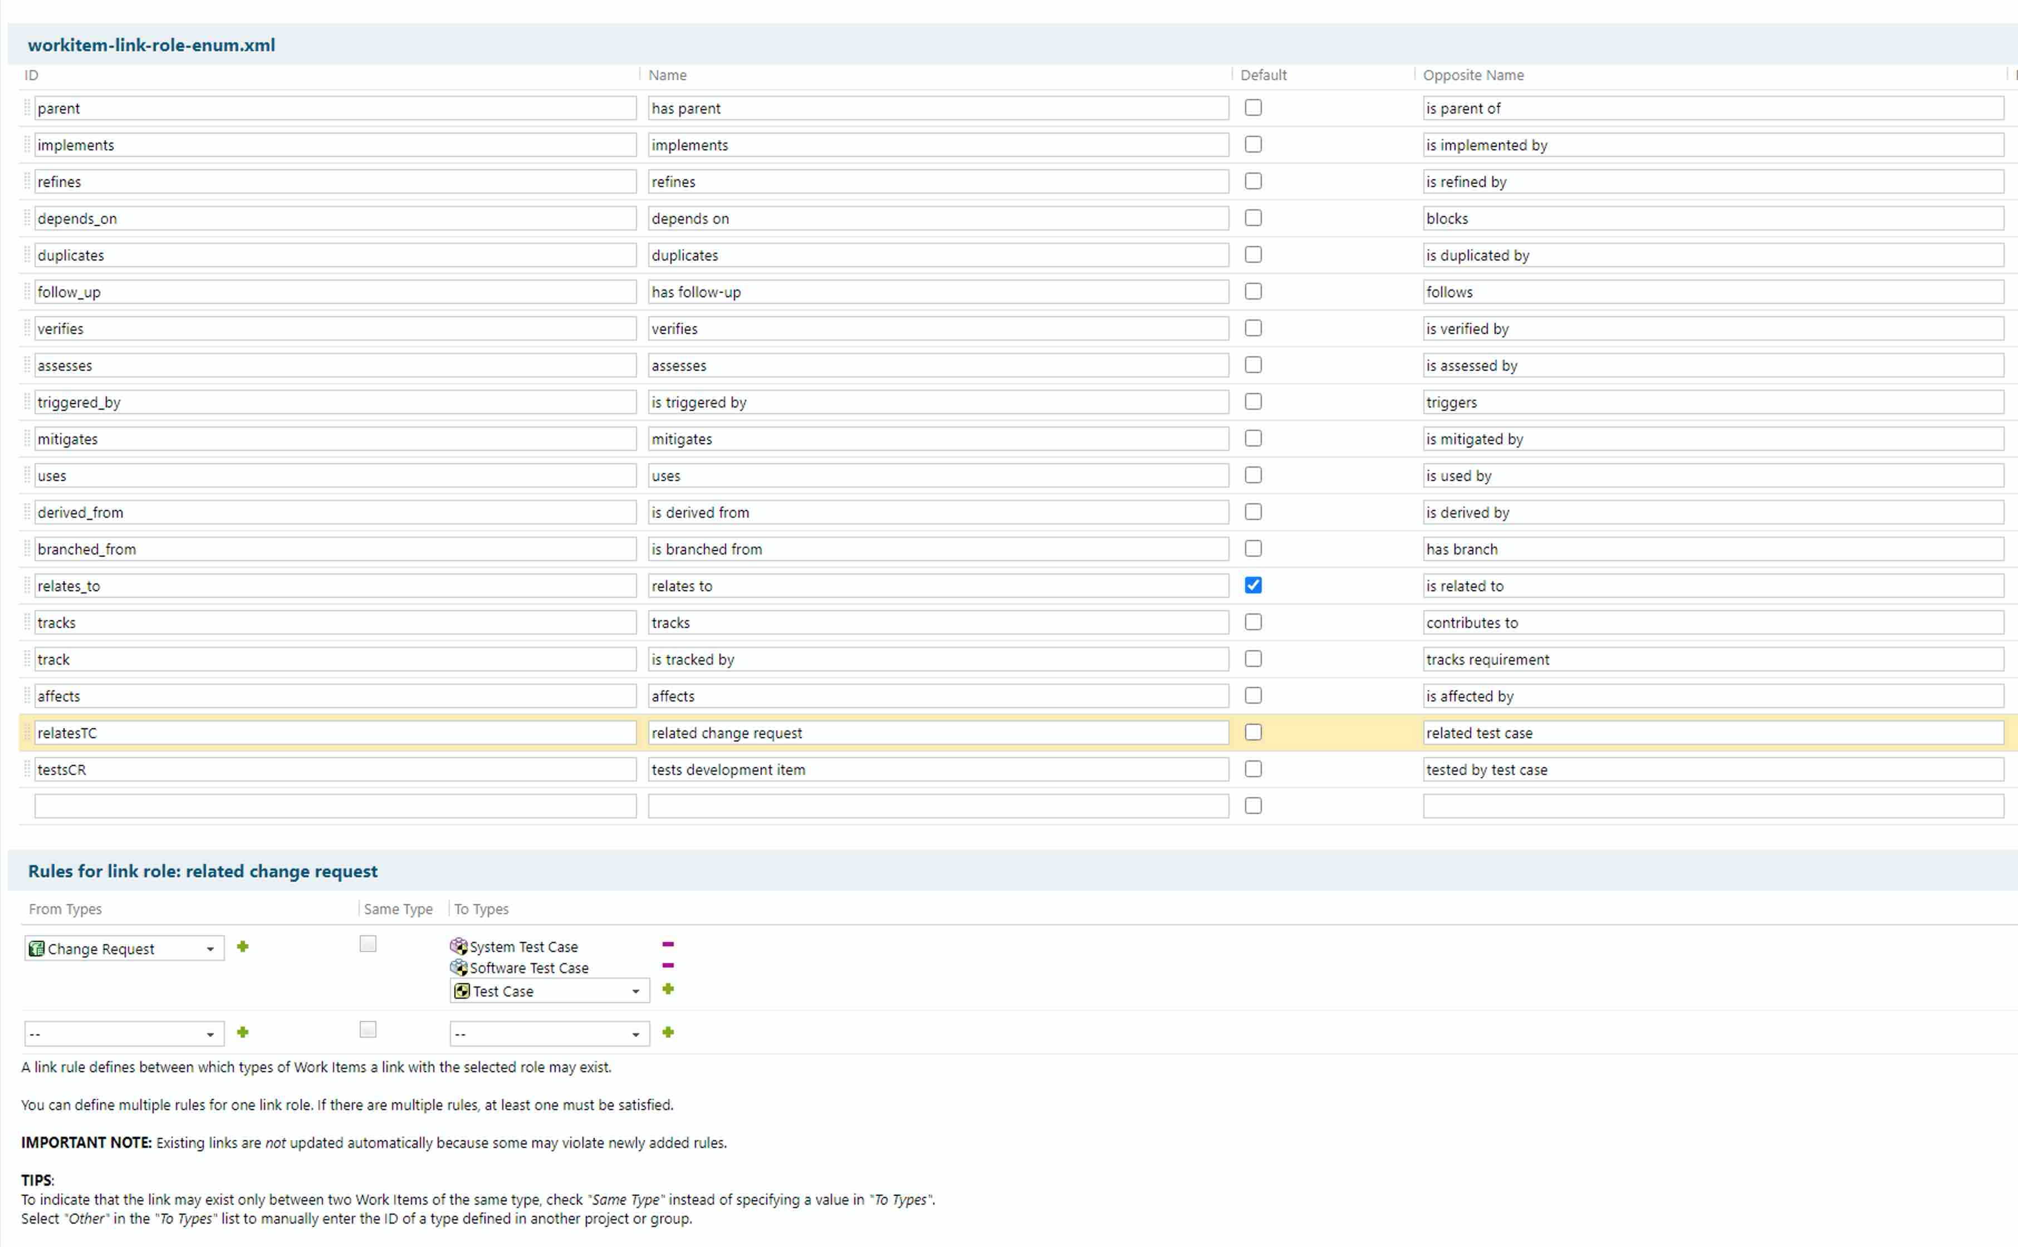Click the empty ID field in last row
This screenshot has width=2018, height=1247.
point(334,806)
